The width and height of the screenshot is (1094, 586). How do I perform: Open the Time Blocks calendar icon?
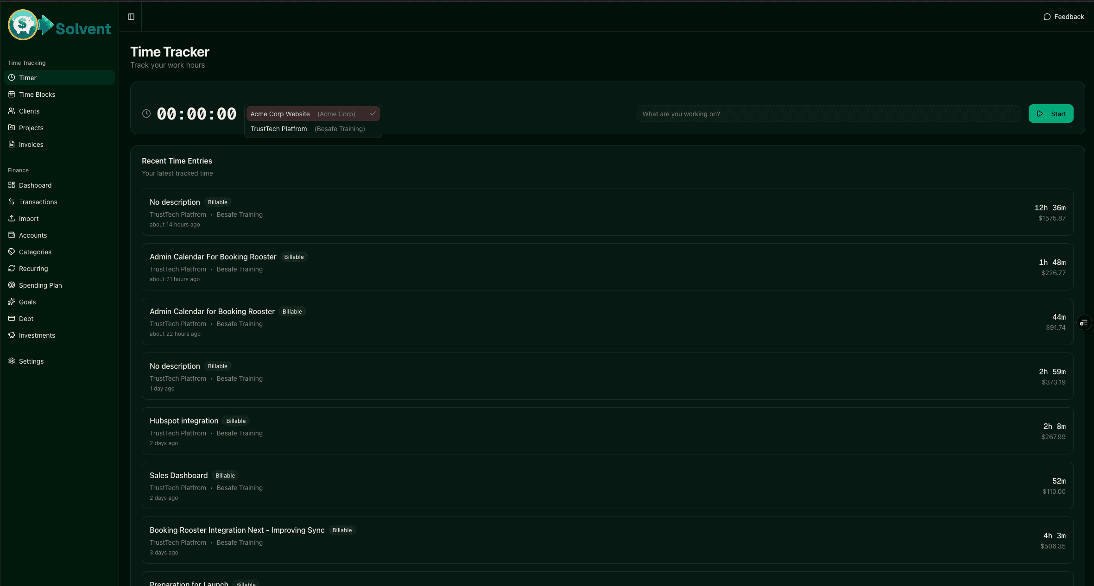click(12, 94)
